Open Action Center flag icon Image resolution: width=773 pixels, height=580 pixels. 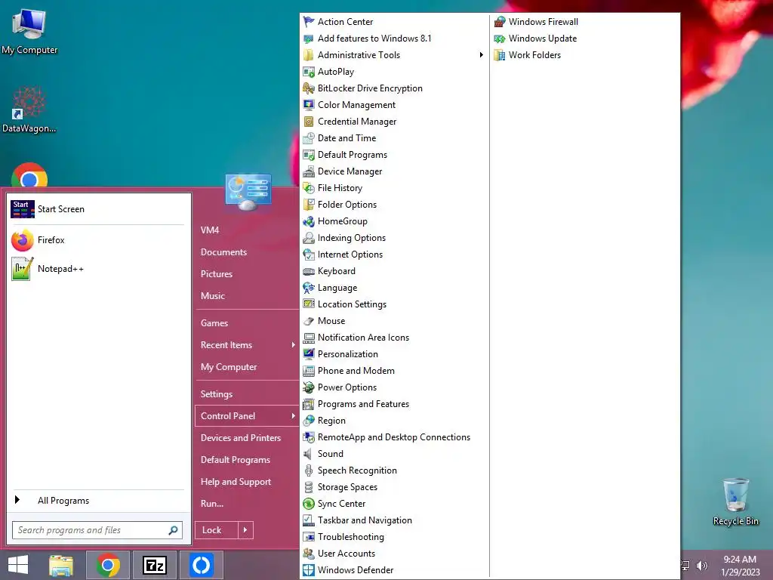click(x=309, y=22)
